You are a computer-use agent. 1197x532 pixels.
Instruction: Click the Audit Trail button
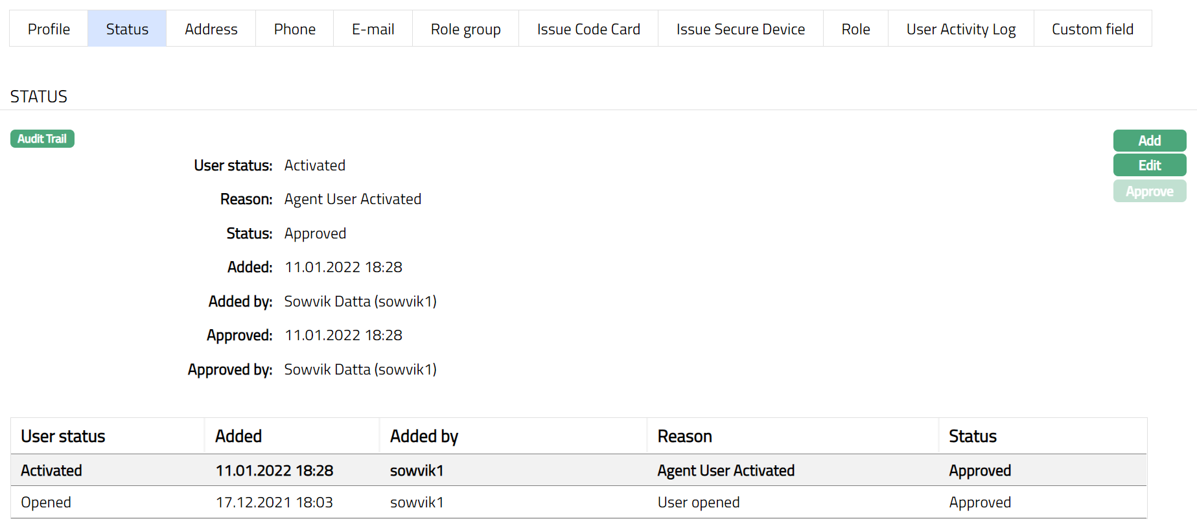pyautogui.click(x=42, y=139)
